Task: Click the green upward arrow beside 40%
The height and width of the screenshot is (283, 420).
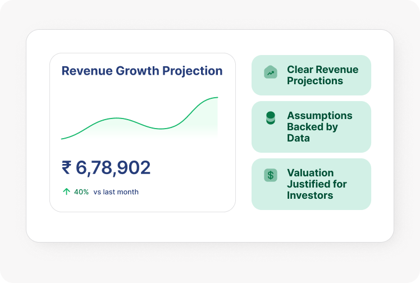Action: point(66,191)
